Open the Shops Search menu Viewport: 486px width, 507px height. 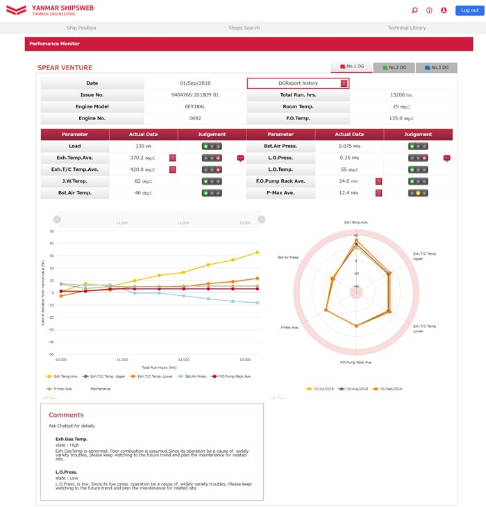244,28
